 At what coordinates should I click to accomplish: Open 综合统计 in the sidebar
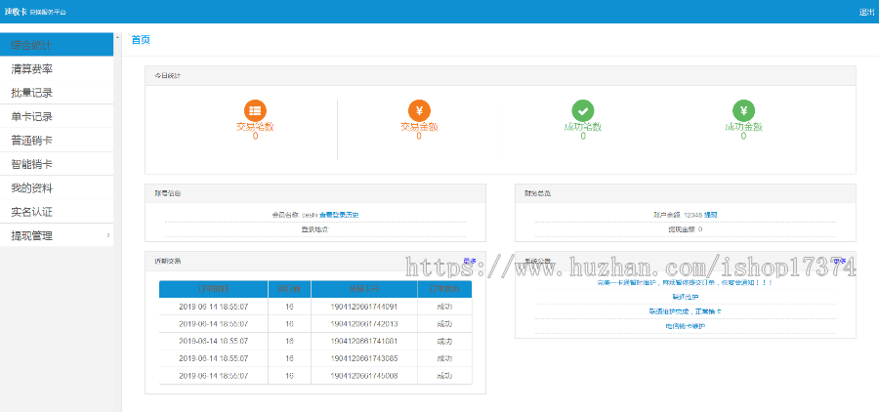pos(31,45)
